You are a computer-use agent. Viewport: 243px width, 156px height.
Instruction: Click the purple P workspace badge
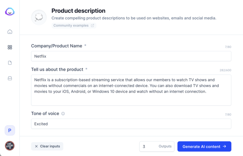pyautogui.click(x=10, y=131)
